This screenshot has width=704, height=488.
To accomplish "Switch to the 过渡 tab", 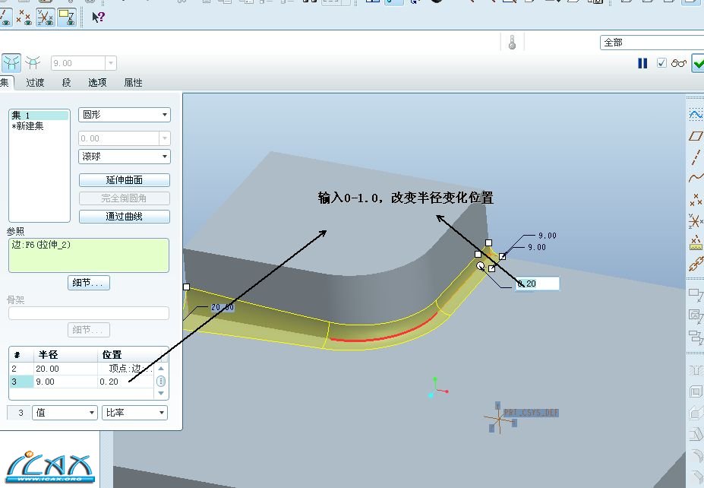I will tap(35, 83).
